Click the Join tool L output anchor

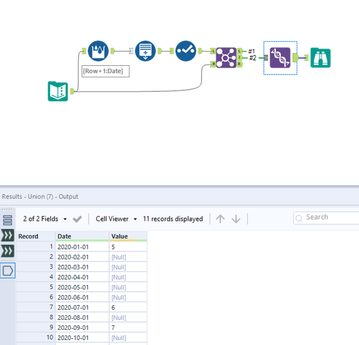240,51
